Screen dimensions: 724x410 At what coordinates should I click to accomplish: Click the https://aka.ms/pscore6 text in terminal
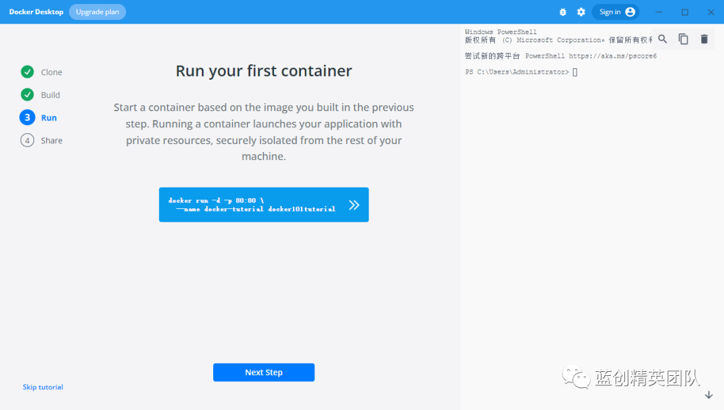[612, 56]
